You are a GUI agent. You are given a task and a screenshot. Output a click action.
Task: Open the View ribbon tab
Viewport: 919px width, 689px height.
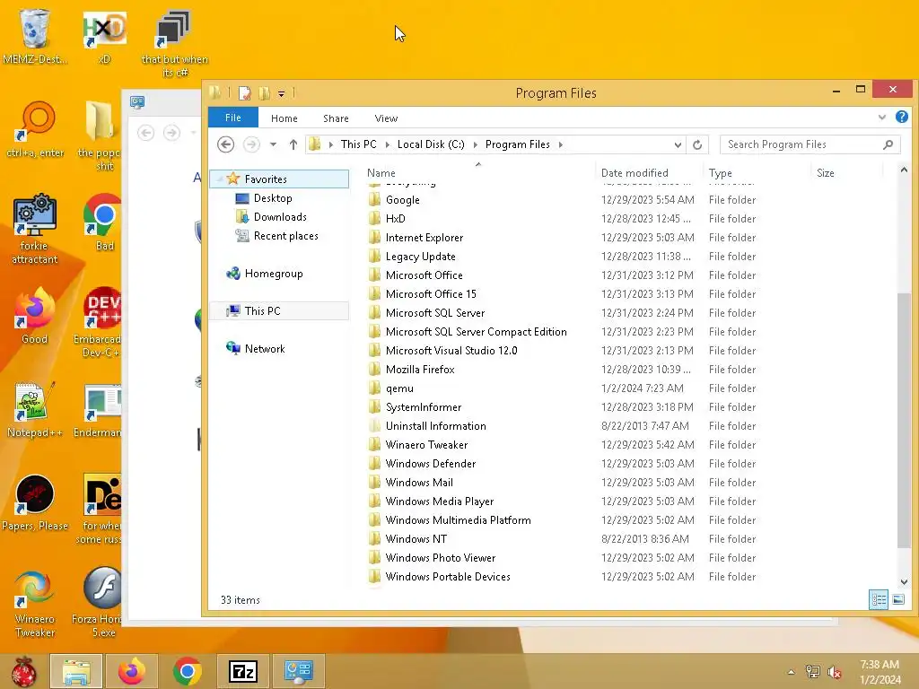(x=386, y=118)
